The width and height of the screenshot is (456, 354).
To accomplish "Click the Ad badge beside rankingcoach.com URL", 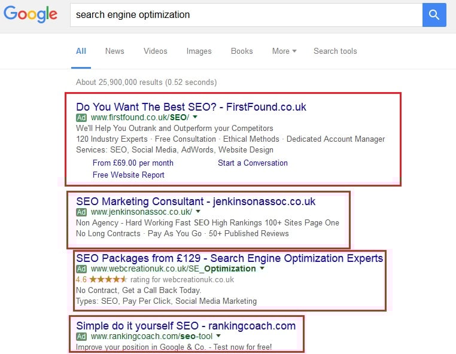I will click(x=81, y=337).
